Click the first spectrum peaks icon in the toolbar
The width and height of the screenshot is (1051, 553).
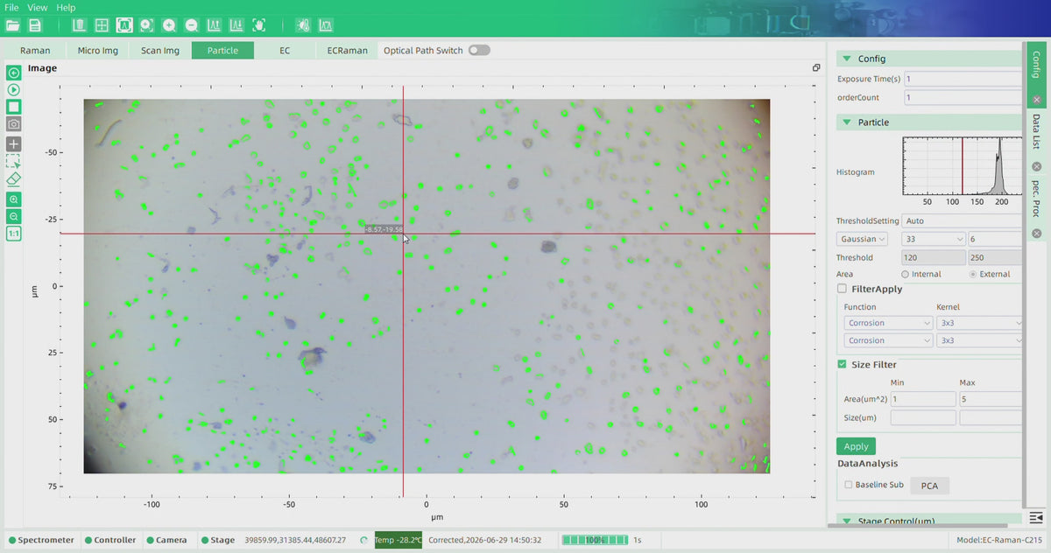tap(214, 25)
